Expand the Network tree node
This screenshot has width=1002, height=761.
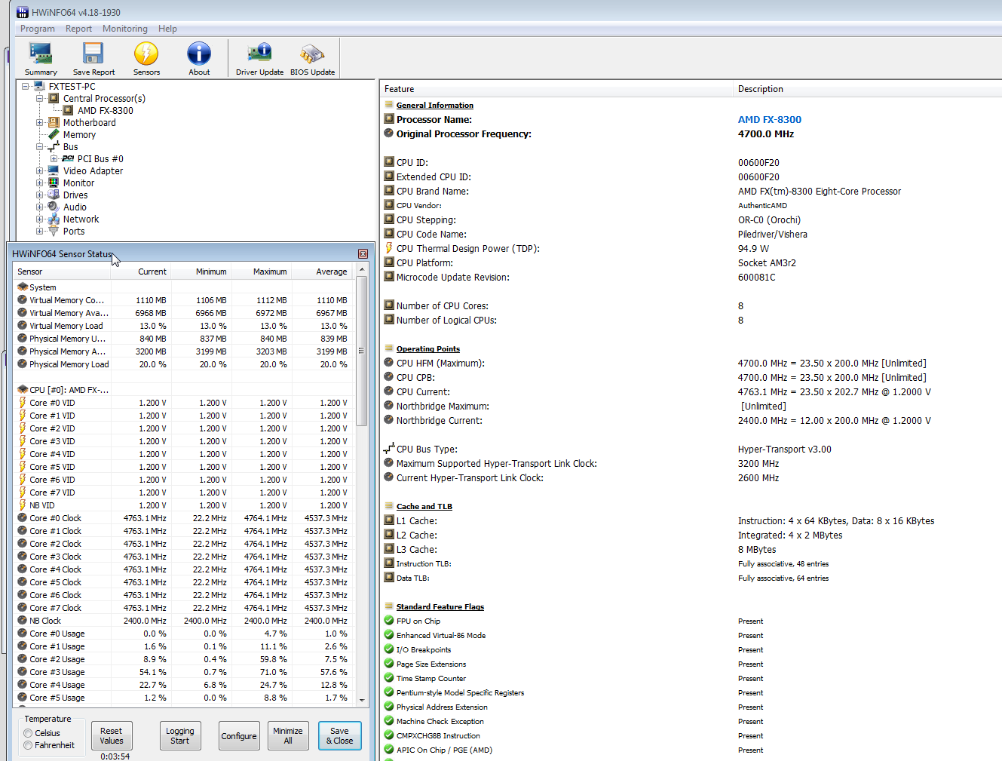[x=40, y=219]
